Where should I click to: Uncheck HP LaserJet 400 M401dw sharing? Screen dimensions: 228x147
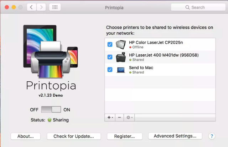110,57
